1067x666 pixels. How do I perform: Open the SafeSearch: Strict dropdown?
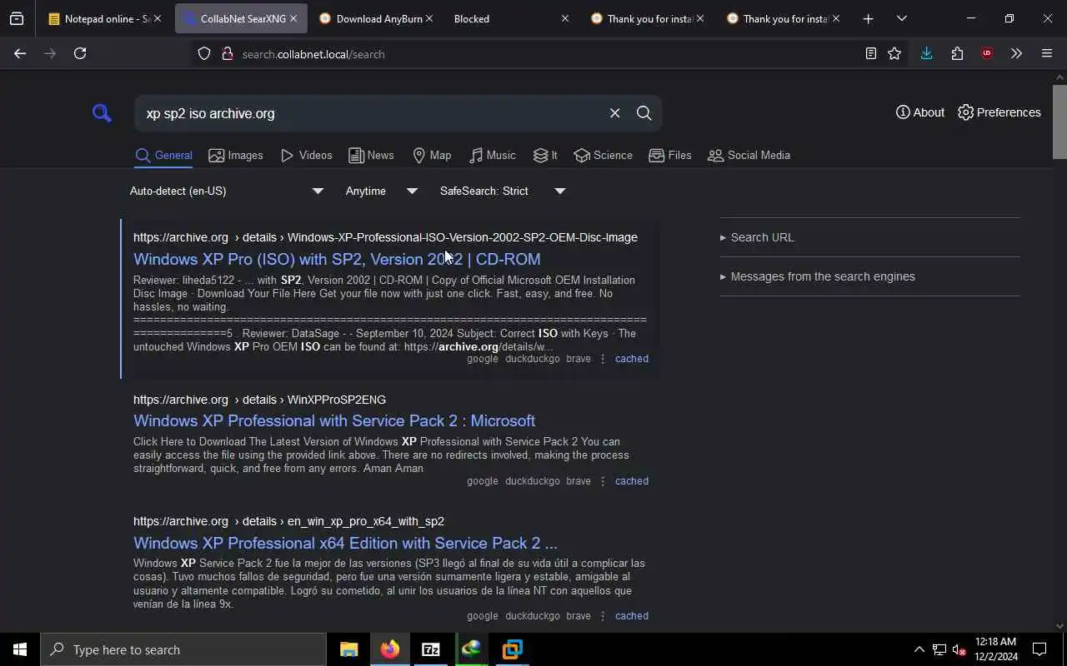click(503, 191)
